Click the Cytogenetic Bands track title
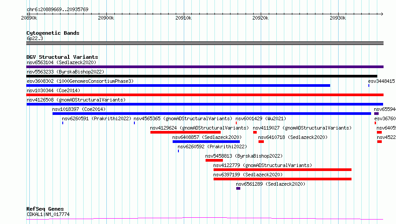 [53, 33]
